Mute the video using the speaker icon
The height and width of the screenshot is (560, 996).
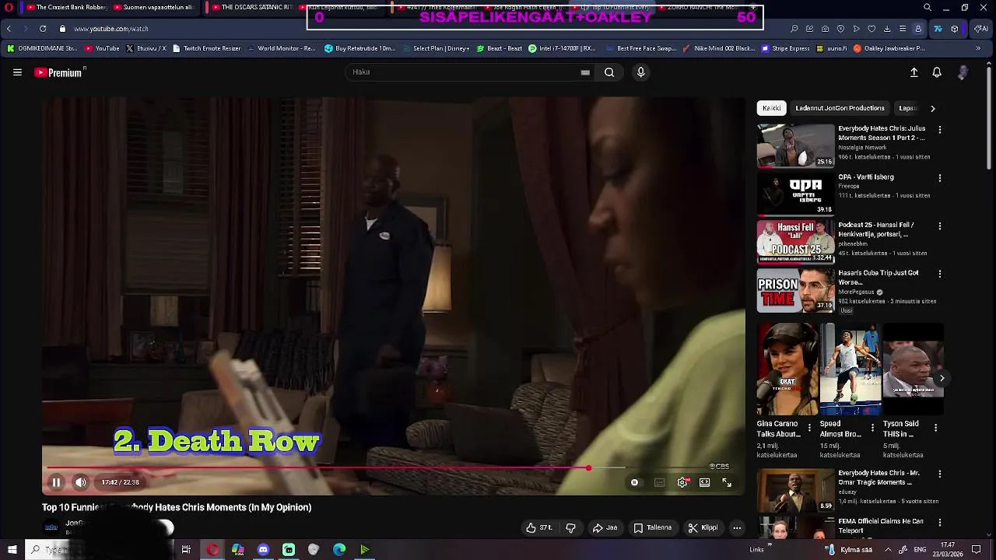[81, 482]
